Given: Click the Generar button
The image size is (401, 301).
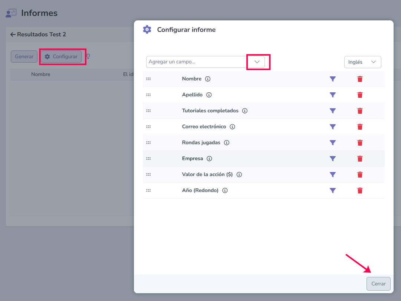Looking at the screenshot, I should coord(24,56).
